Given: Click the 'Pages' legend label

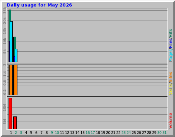Looking at the screenshot, I should (171, 56).
